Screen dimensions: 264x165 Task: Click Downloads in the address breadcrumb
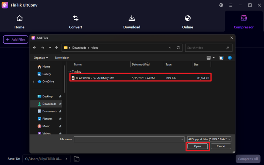(x=79, y=48)
